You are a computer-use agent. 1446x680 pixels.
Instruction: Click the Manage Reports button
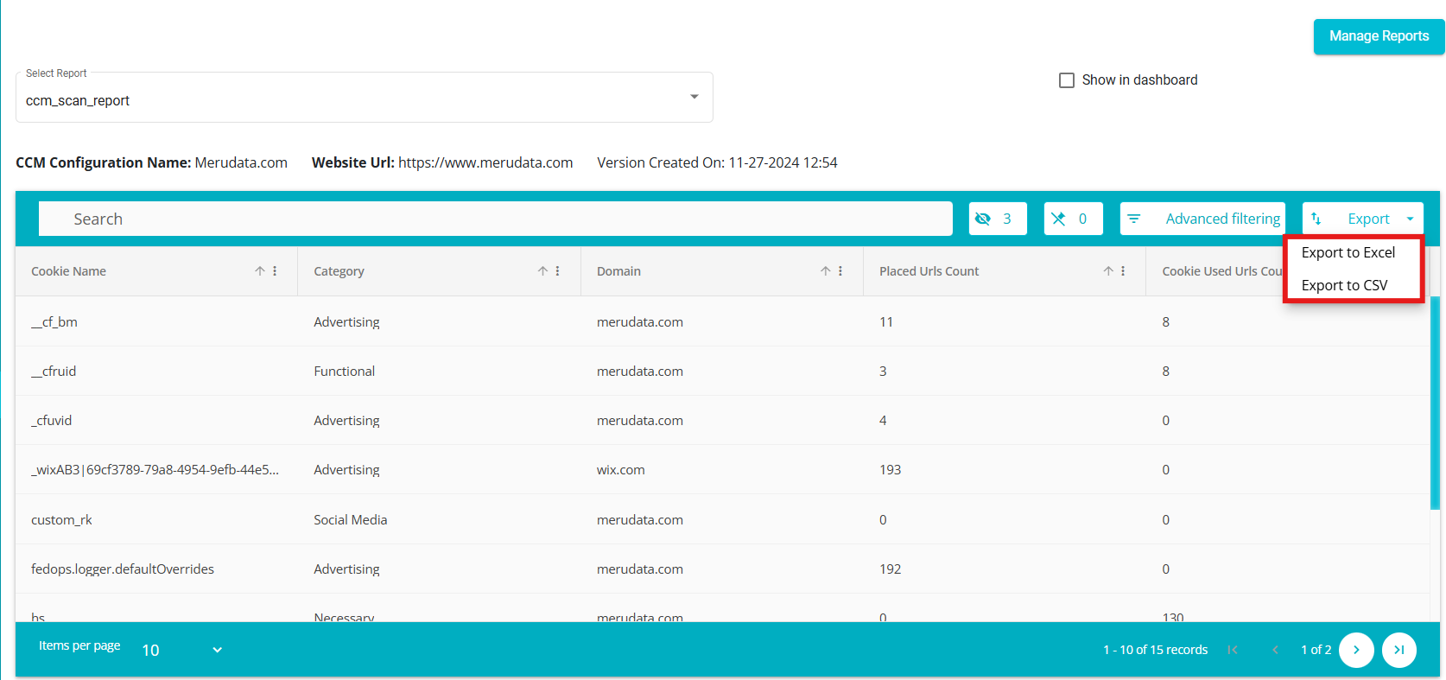pyautogui.click(x=1379, y=36)
